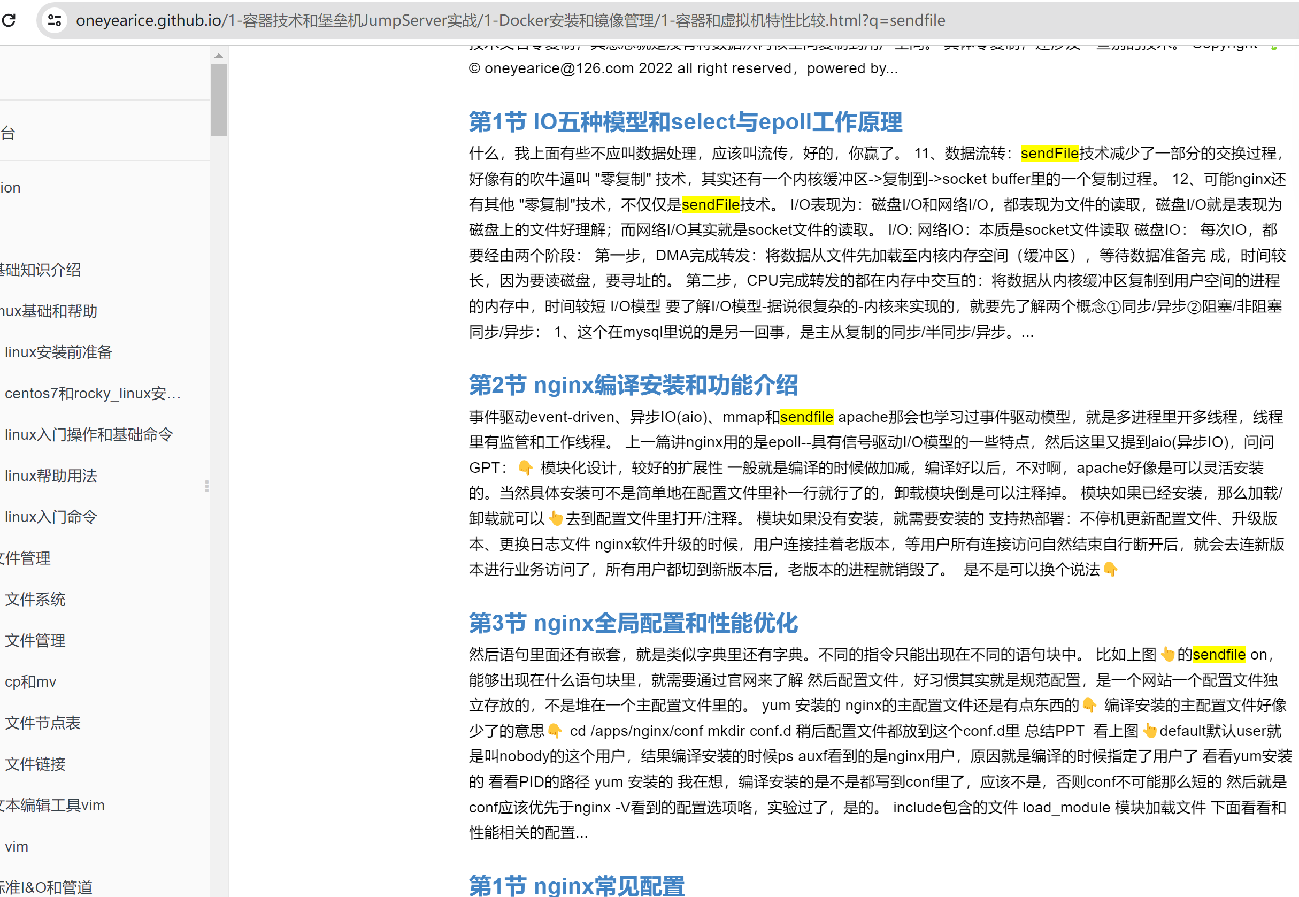Click the sidebar resize drag handle
Screen dimensions: 1299x897
point(207,486)
